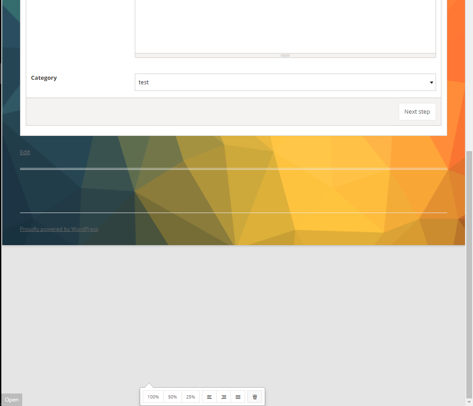The height and width of the screenshot is (406, 473).
Task: Click the justify full-width icon in toolbar
Action: [238, 397]
